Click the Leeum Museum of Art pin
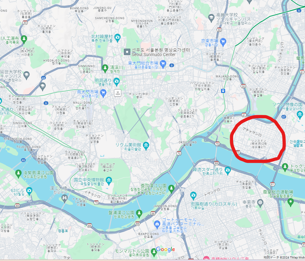The width and height of the screenshot is (305, 261). [x=146, y=146]
